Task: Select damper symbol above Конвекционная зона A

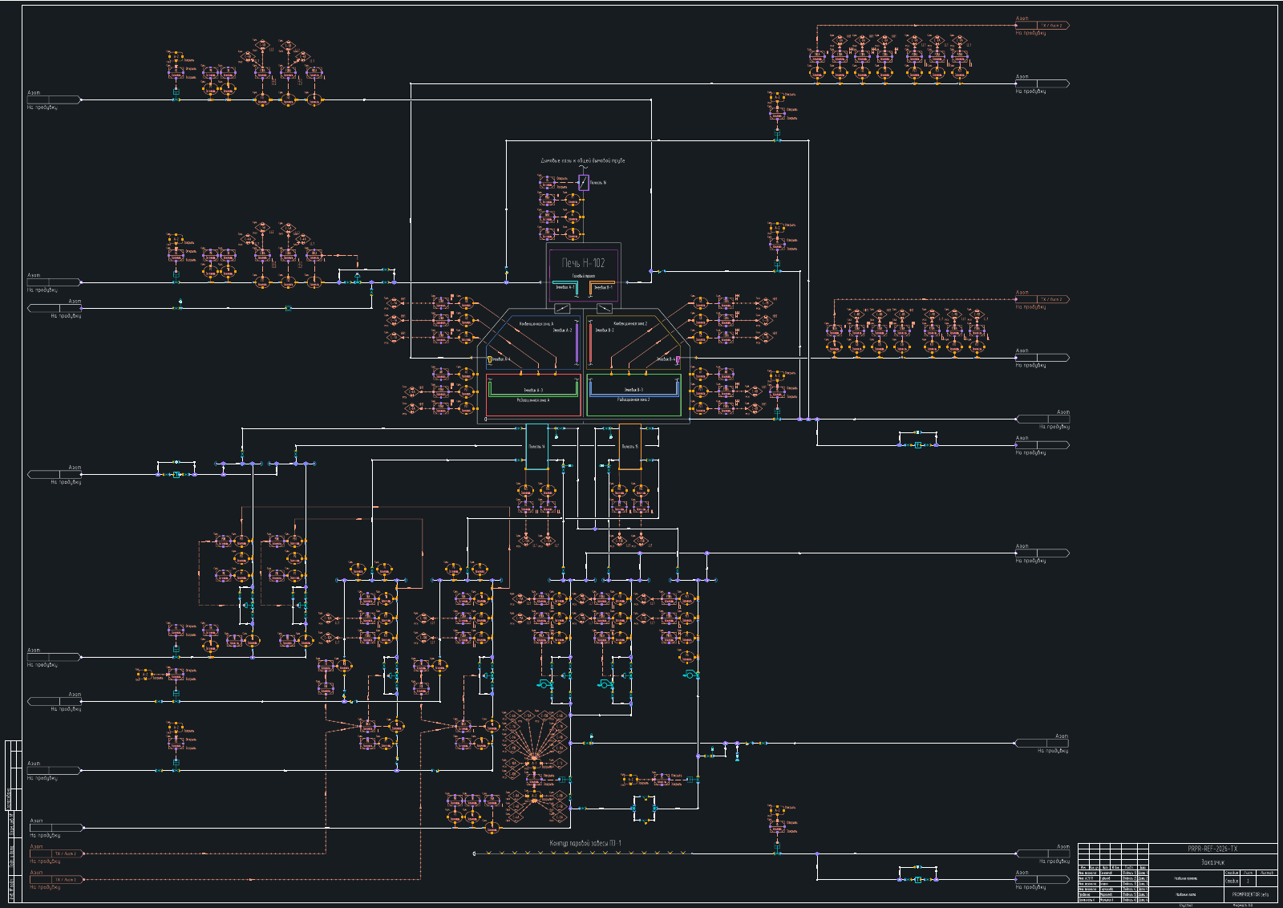Action: tap(562, 309)
